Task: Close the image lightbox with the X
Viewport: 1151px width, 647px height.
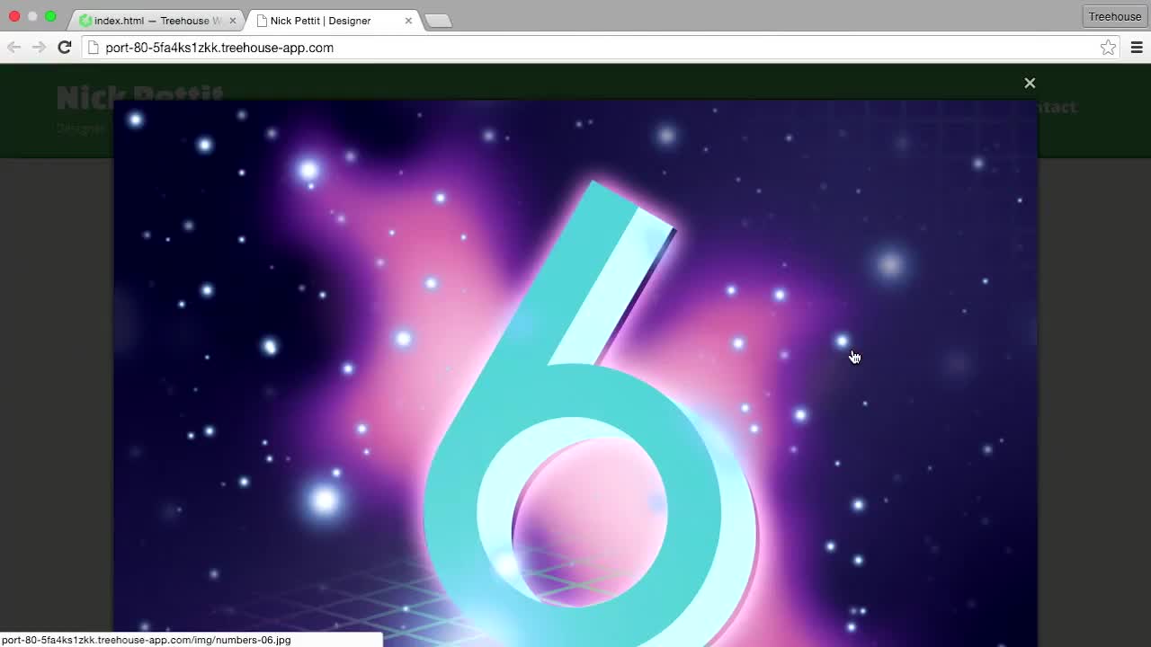Action: point(1030,83)
